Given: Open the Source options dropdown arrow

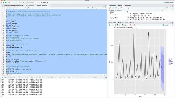Looking at the screenshot, I should coord(103,8).
